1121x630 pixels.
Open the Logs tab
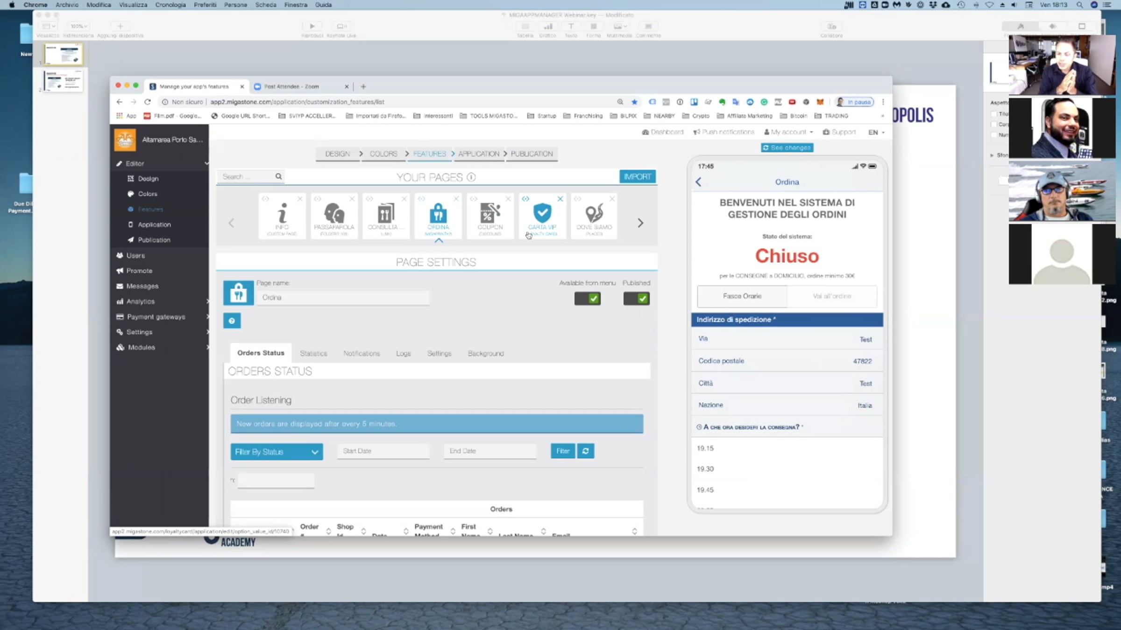pyautogui.click(x=404, y=353)
